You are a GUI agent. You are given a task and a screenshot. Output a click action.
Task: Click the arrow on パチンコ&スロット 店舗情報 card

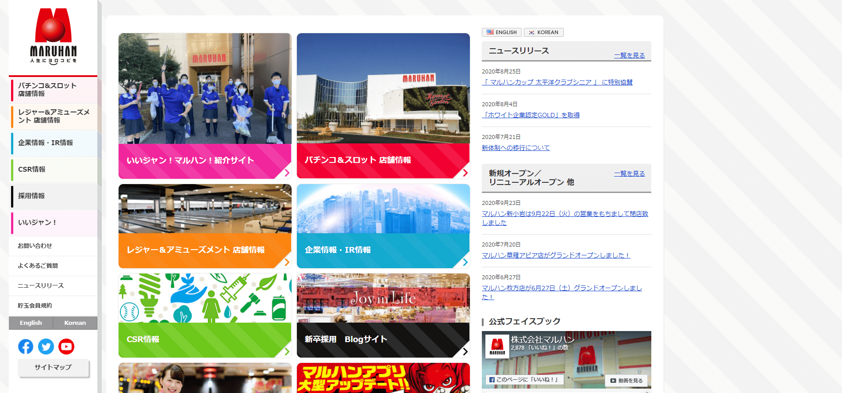click(465, 173)
